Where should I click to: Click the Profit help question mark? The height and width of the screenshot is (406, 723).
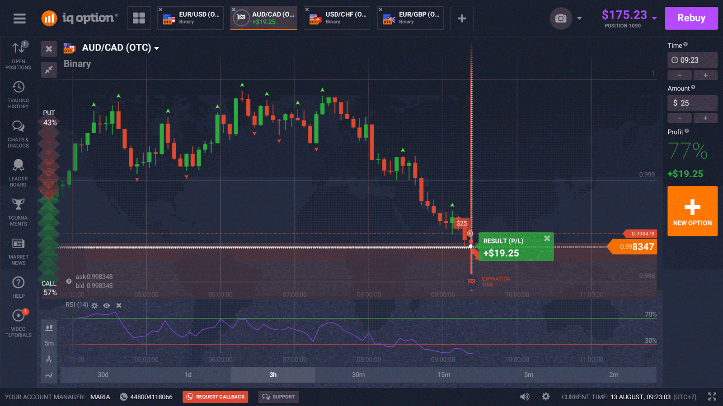pyautogui.click(x=687, y=131)
